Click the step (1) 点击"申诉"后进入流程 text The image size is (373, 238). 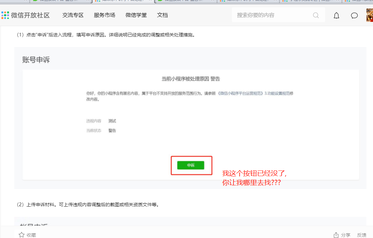pos(106,35)
